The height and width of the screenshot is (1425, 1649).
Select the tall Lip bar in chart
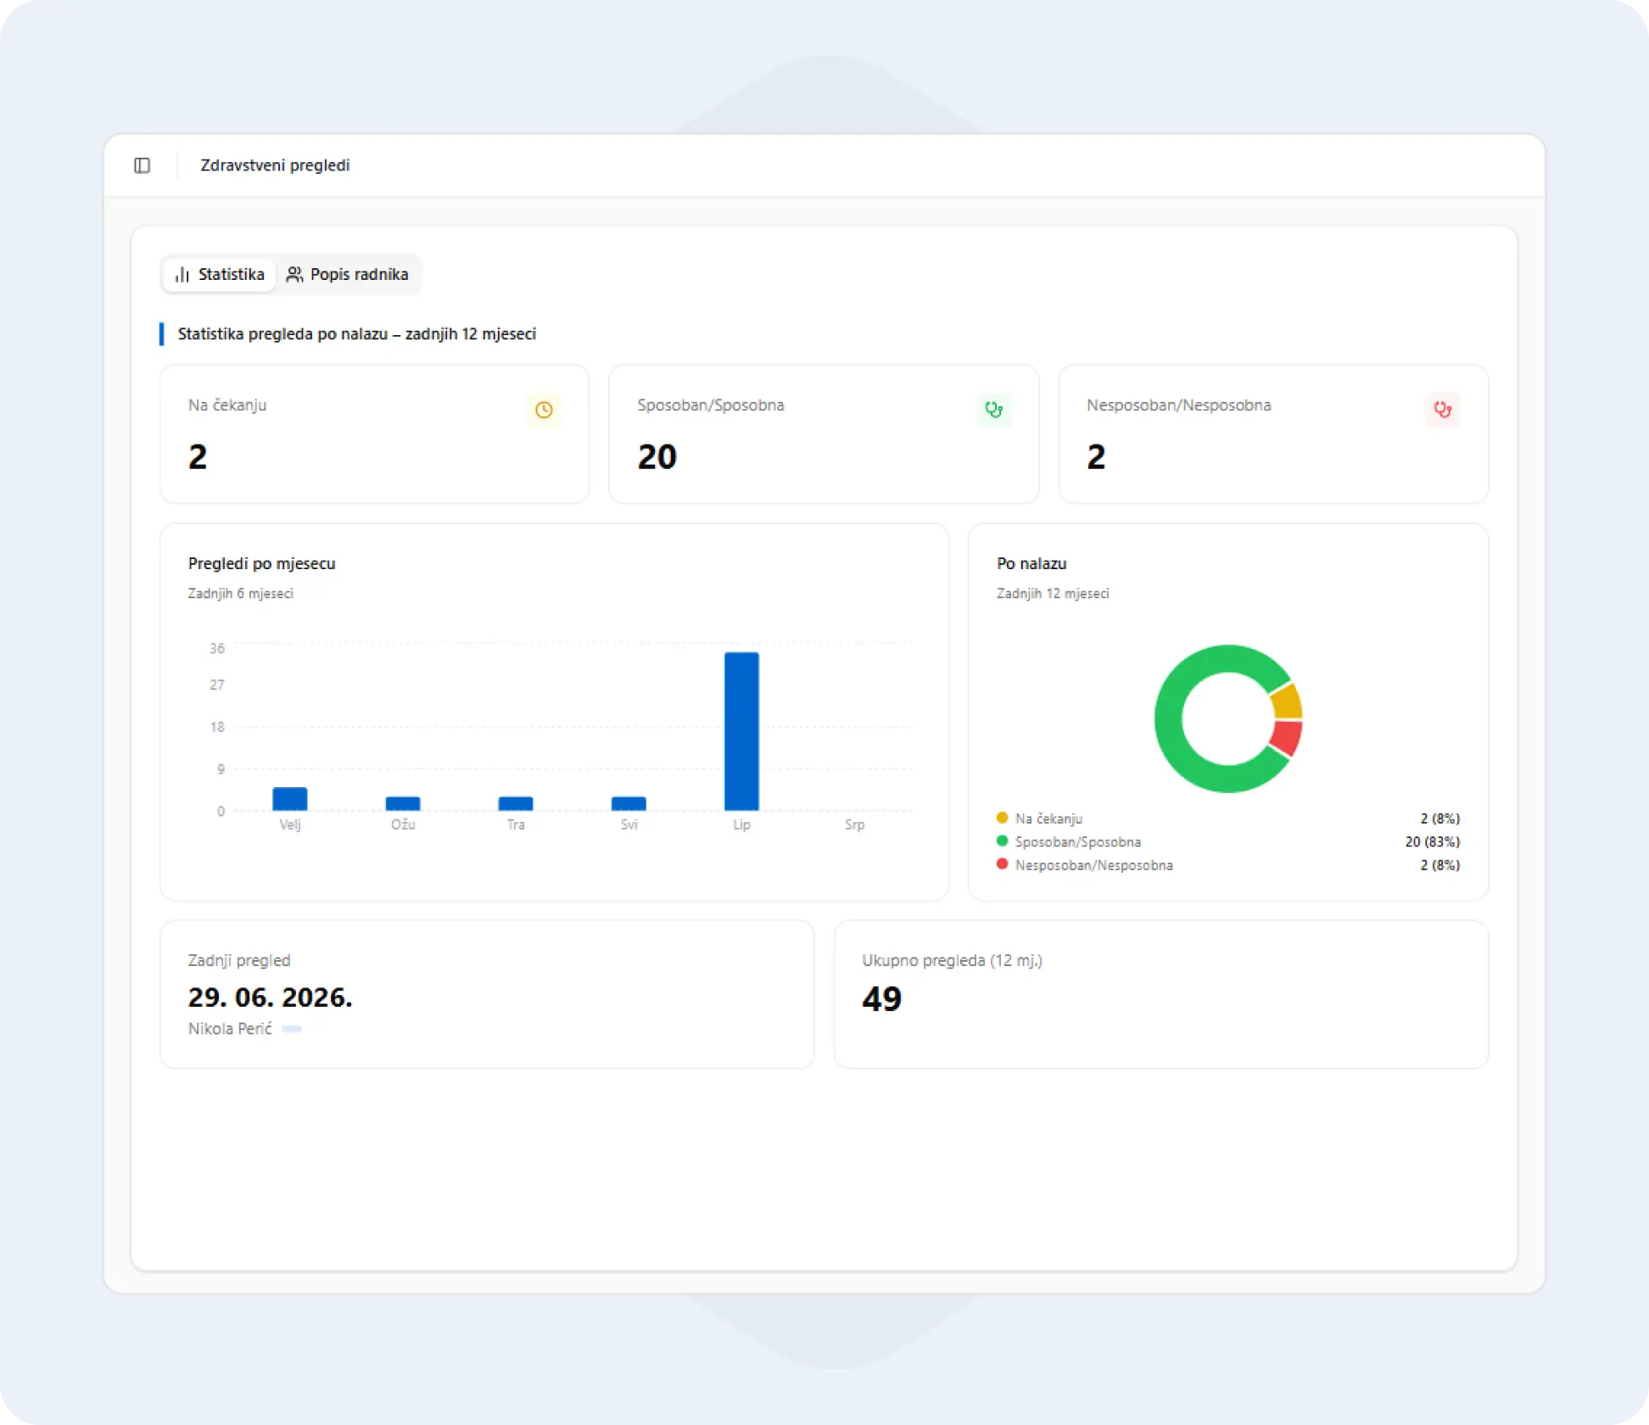click(x=741, y=731)
